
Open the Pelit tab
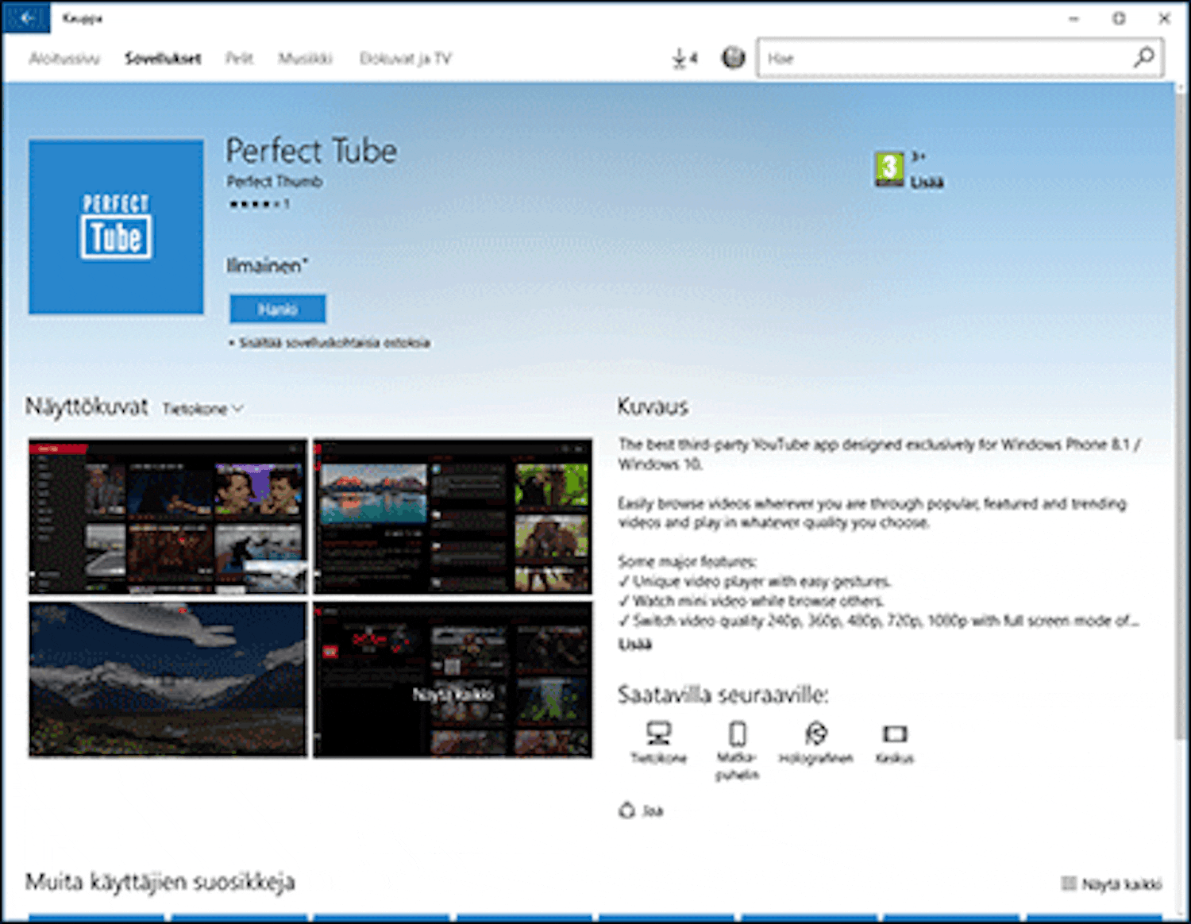click(x=239, y=59)
